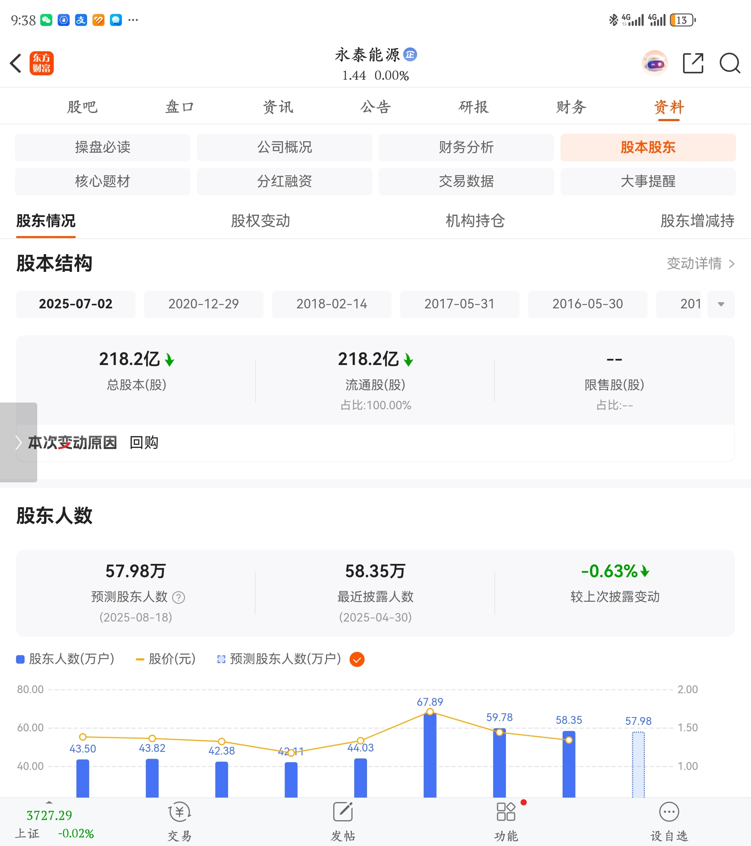The width and height of the screenshot is (751, 846).
Task: Tap green down arrow beside 总股本 218.2亿
Action: [x=169, y=360]
